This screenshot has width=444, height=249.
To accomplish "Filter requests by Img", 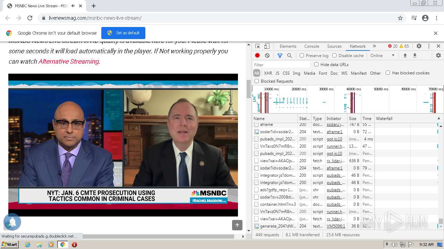I will pyautogui.click(x=297, y=73).
